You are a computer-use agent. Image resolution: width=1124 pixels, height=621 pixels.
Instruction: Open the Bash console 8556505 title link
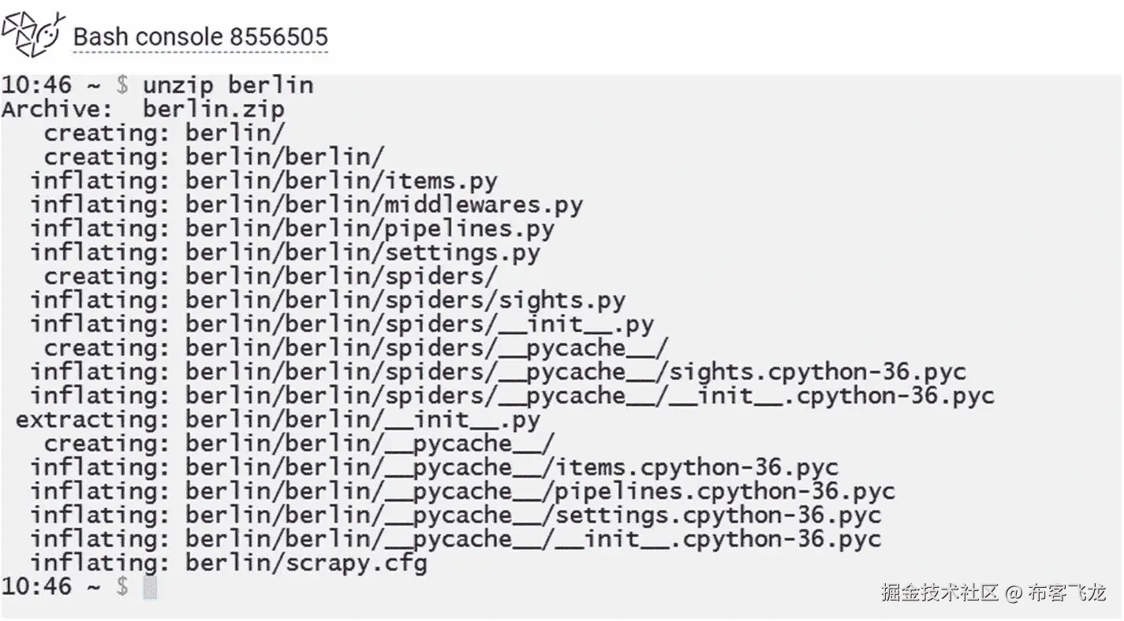[x=200, y=37]
